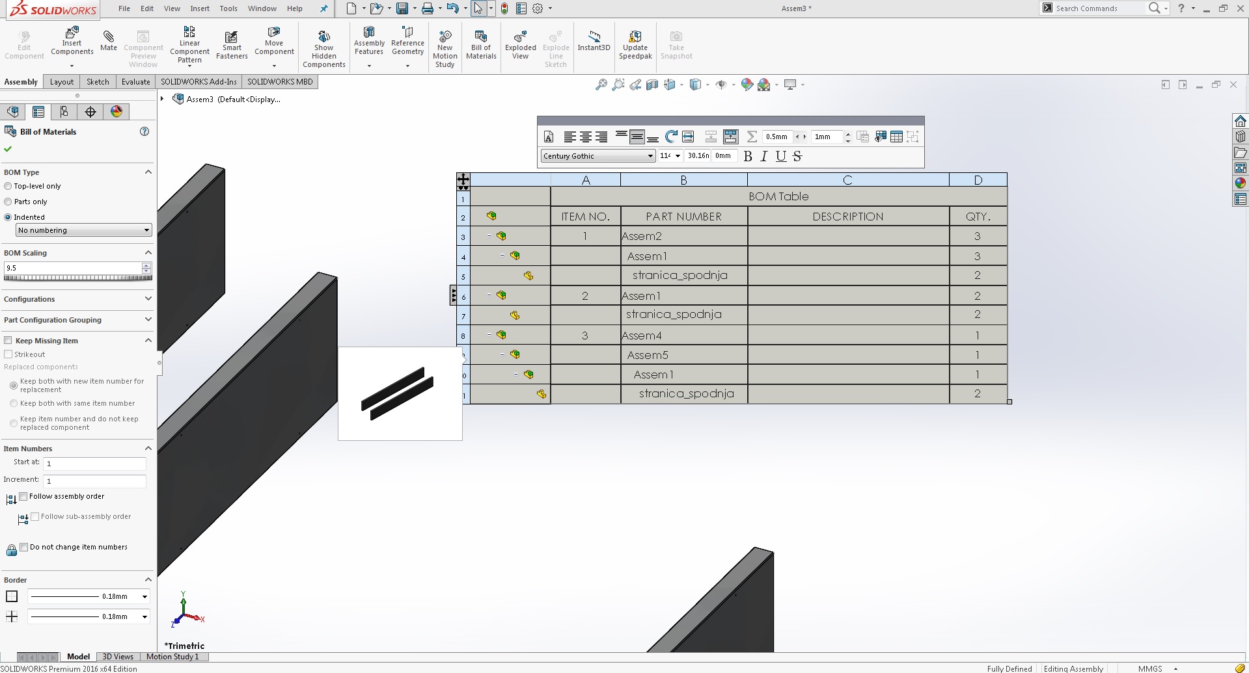The image size is (1249, 673).
Task: Open the No numbering dropdown
Action: [x=83, y=230]
